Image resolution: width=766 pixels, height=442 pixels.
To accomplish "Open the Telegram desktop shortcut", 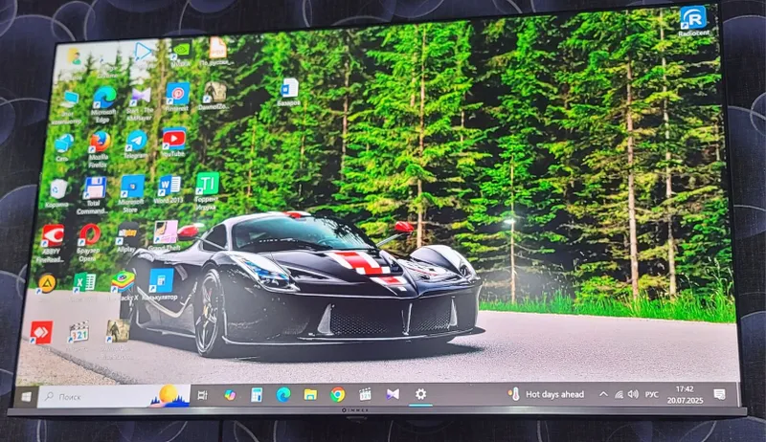I will (x=136, y=141).
